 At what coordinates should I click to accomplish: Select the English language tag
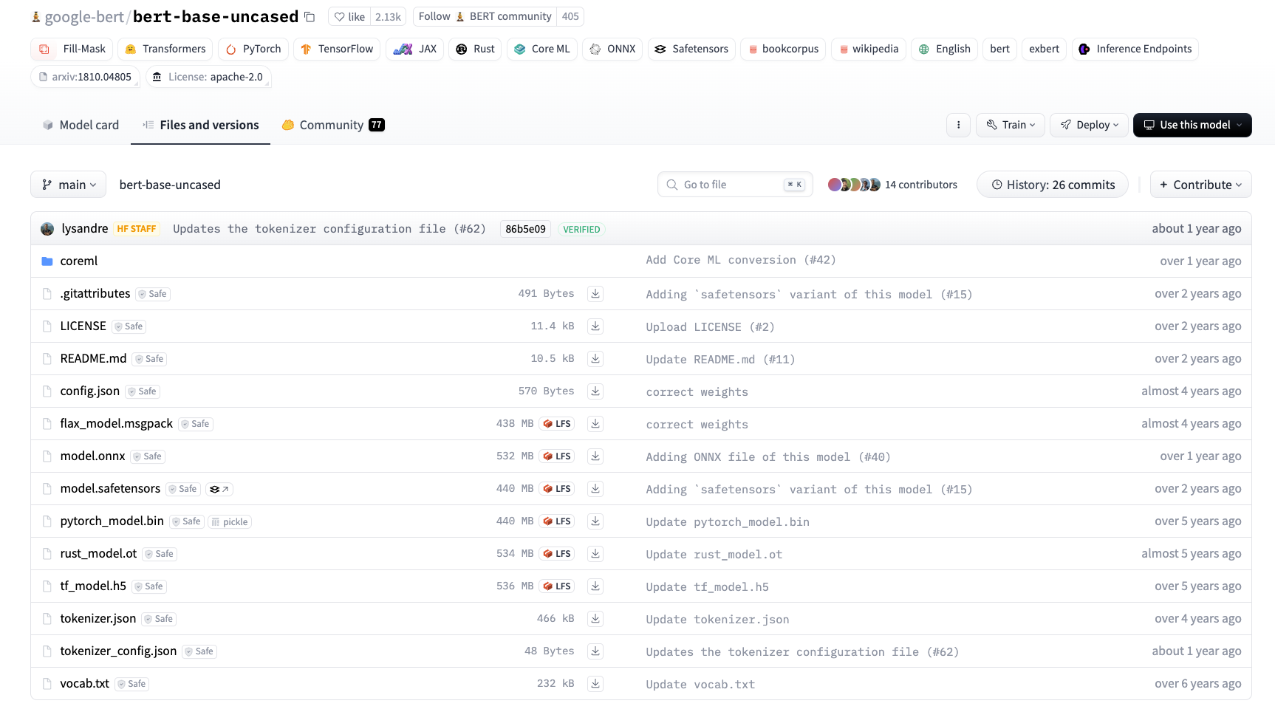(944, 49)
